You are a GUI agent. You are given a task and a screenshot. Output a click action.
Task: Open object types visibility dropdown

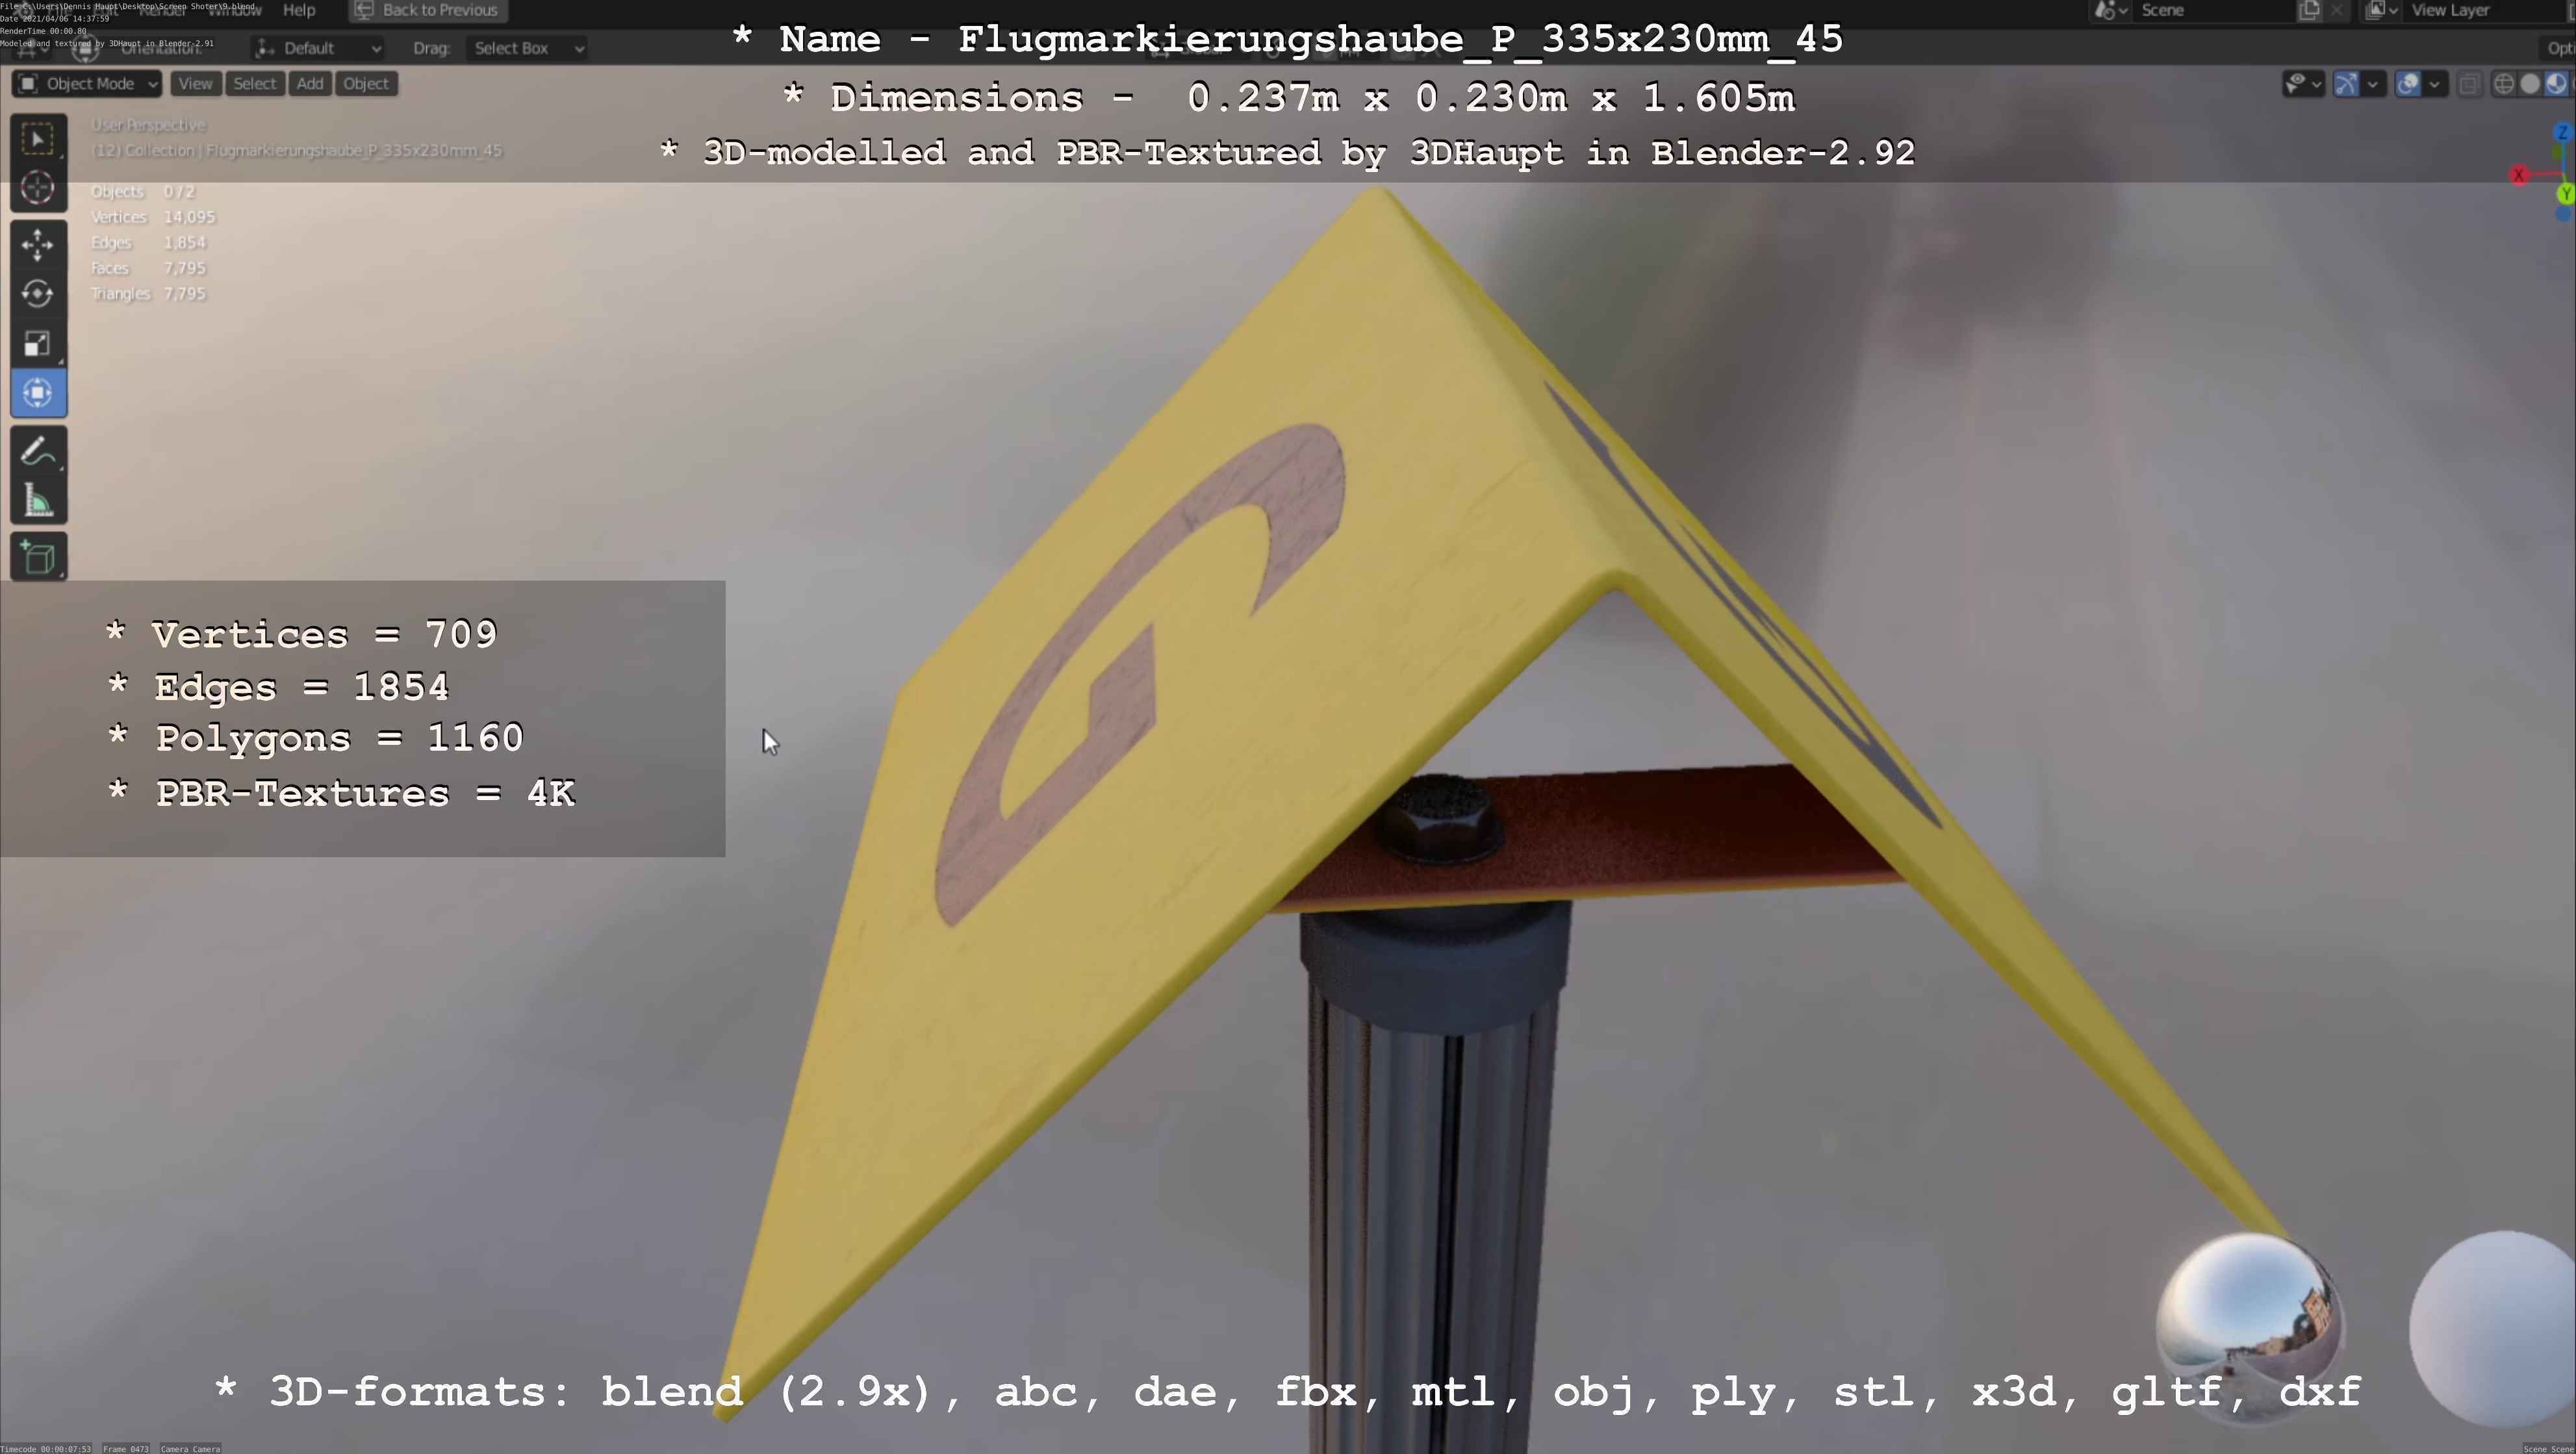[x=2303, y=84]
